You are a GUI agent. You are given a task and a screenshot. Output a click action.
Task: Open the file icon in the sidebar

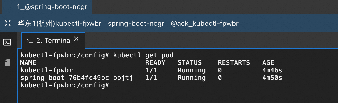pyautogui.click(x=7, y=62)
